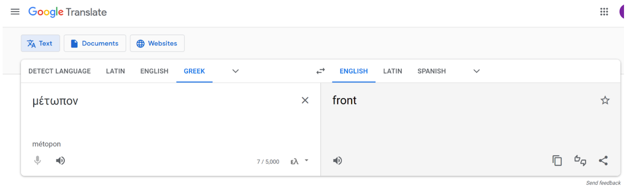Select Detect Language as source

(59, 71)
